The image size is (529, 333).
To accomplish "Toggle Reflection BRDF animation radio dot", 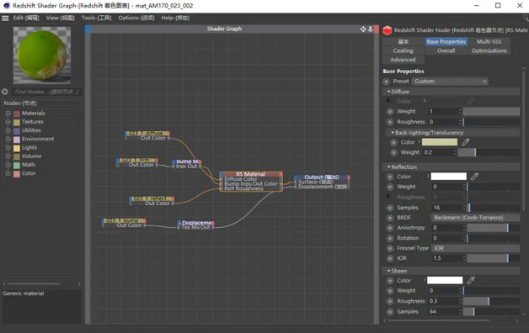I will [x=390, y=218].
